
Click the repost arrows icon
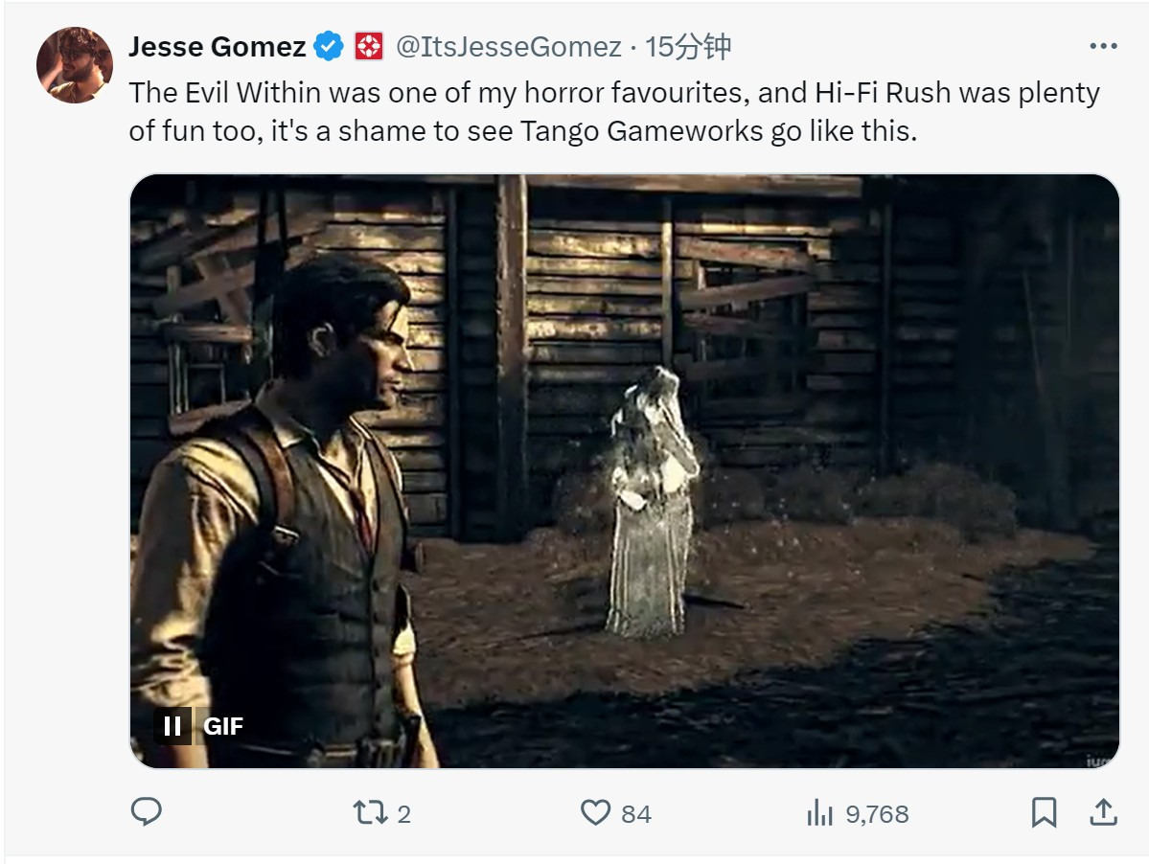tap(369, 813)
